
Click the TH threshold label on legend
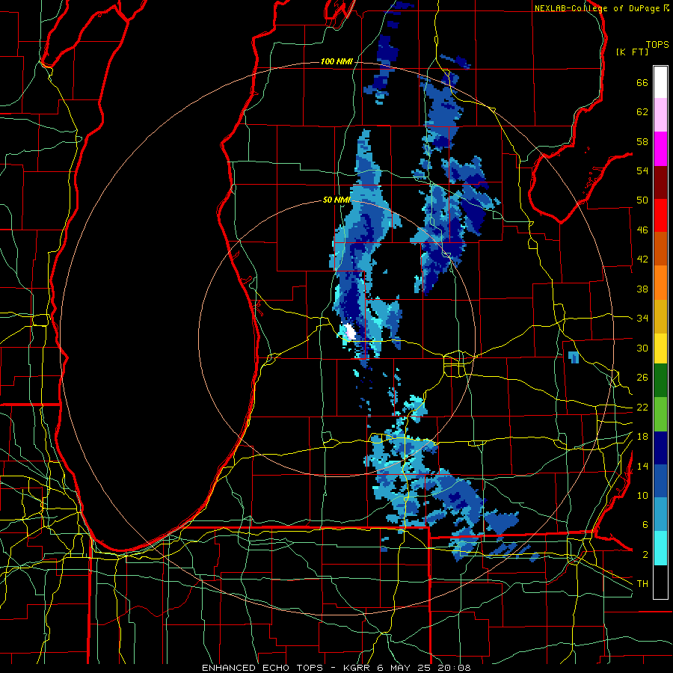tap(642, 584)
